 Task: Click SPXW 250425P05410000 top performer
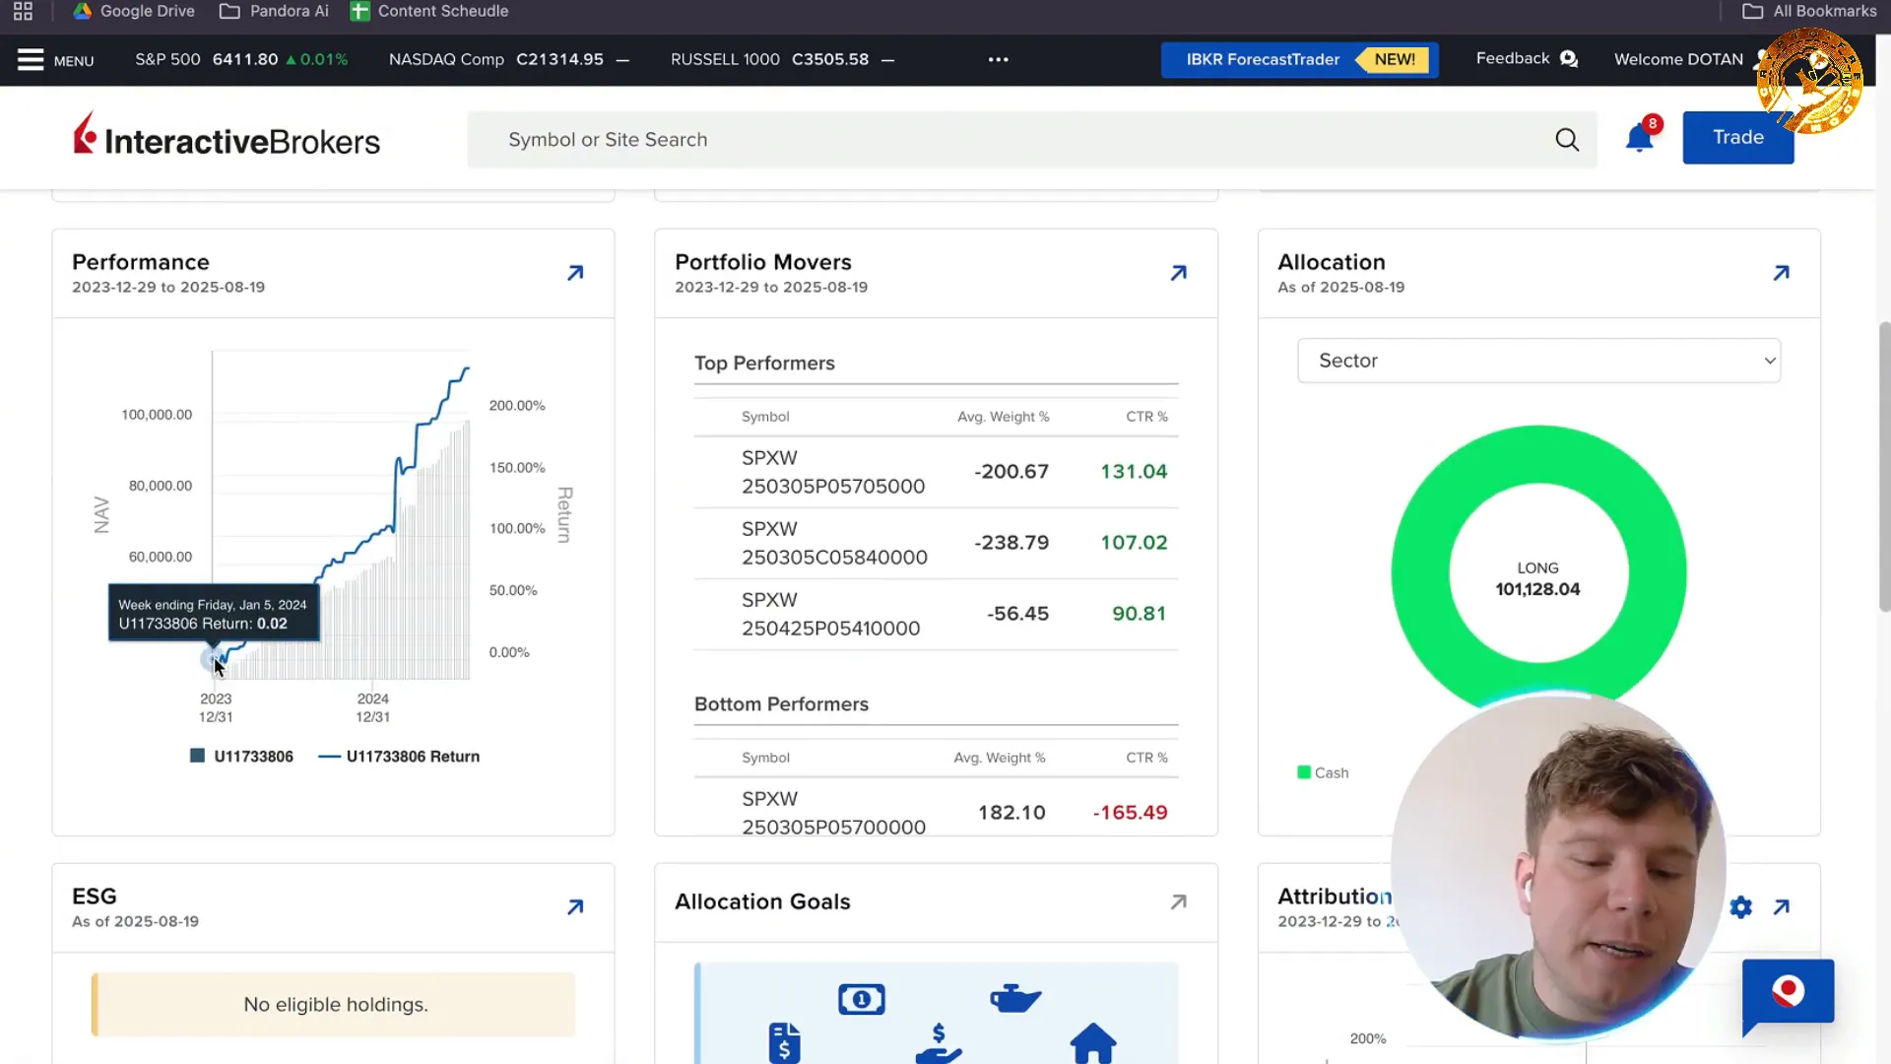tap(830, 615)
